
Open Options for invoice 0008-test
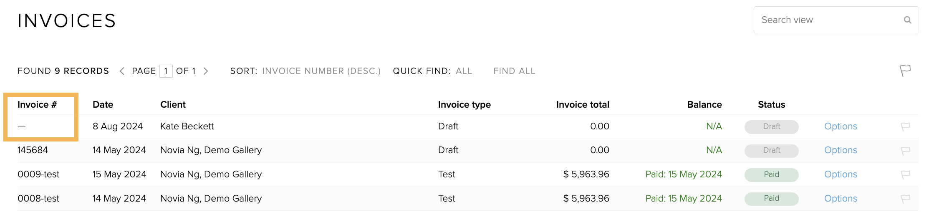[x=841, y=199]
